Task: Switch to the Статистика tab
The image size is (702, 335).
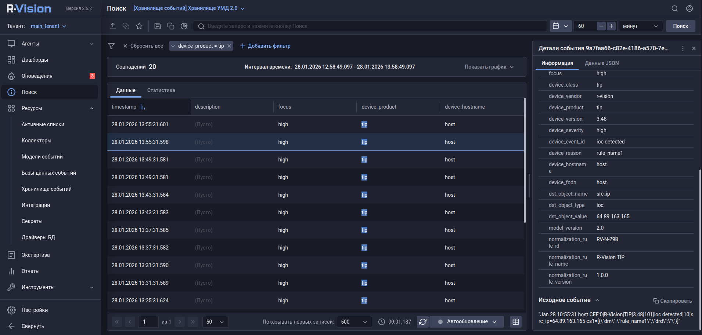Action: pyautogui.click(x=161, y=90)
